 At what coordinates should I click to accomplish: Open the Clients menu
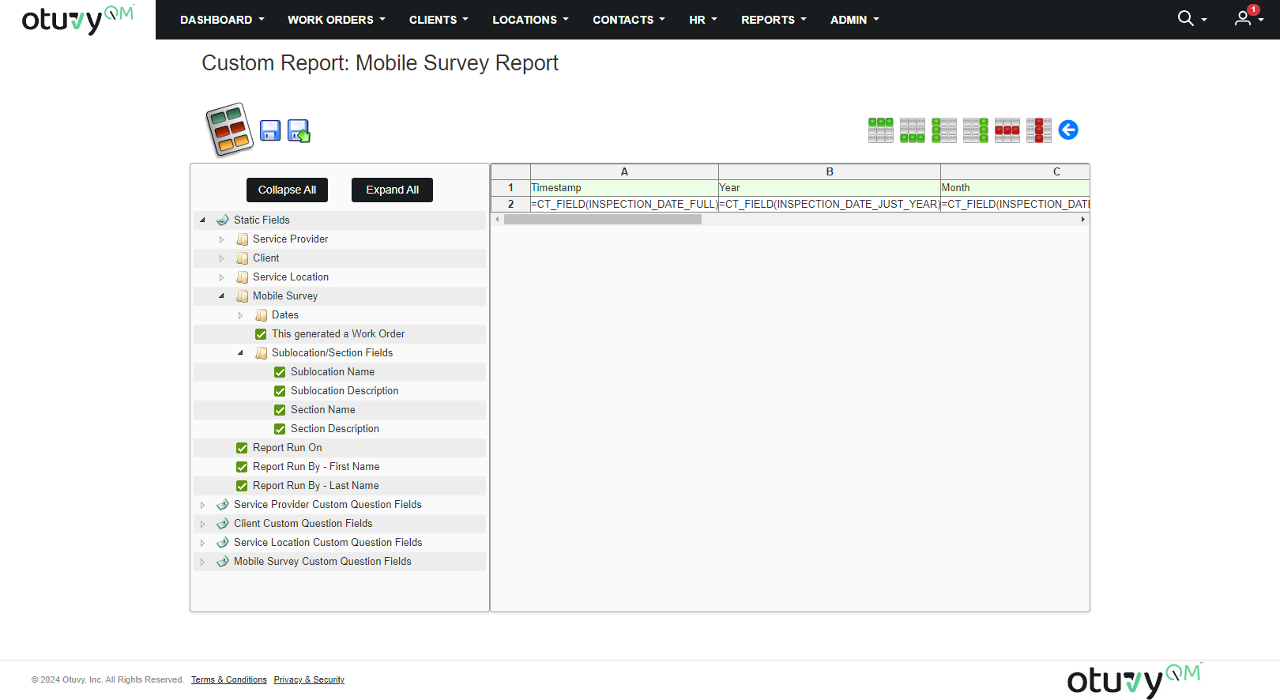pyautogui.click(x=439, y=20)
